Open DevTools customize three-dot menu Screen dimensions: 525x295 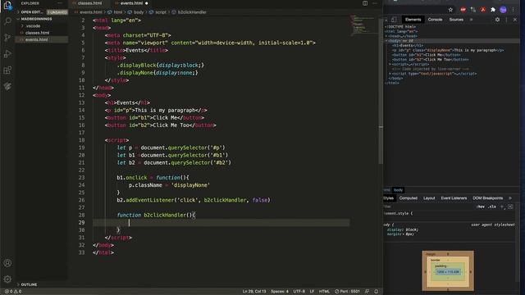coord(506,20)
